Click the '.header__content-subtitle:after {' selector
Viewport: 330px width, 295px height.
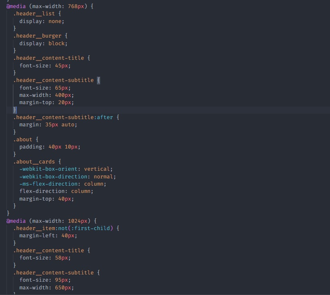(66, 117)
